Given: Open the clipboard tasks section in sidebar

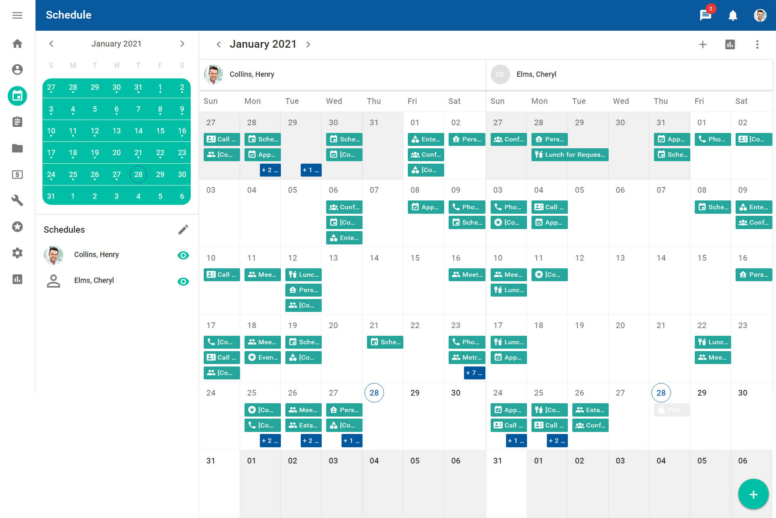Looking at the screenshot, I should [17, 122].
